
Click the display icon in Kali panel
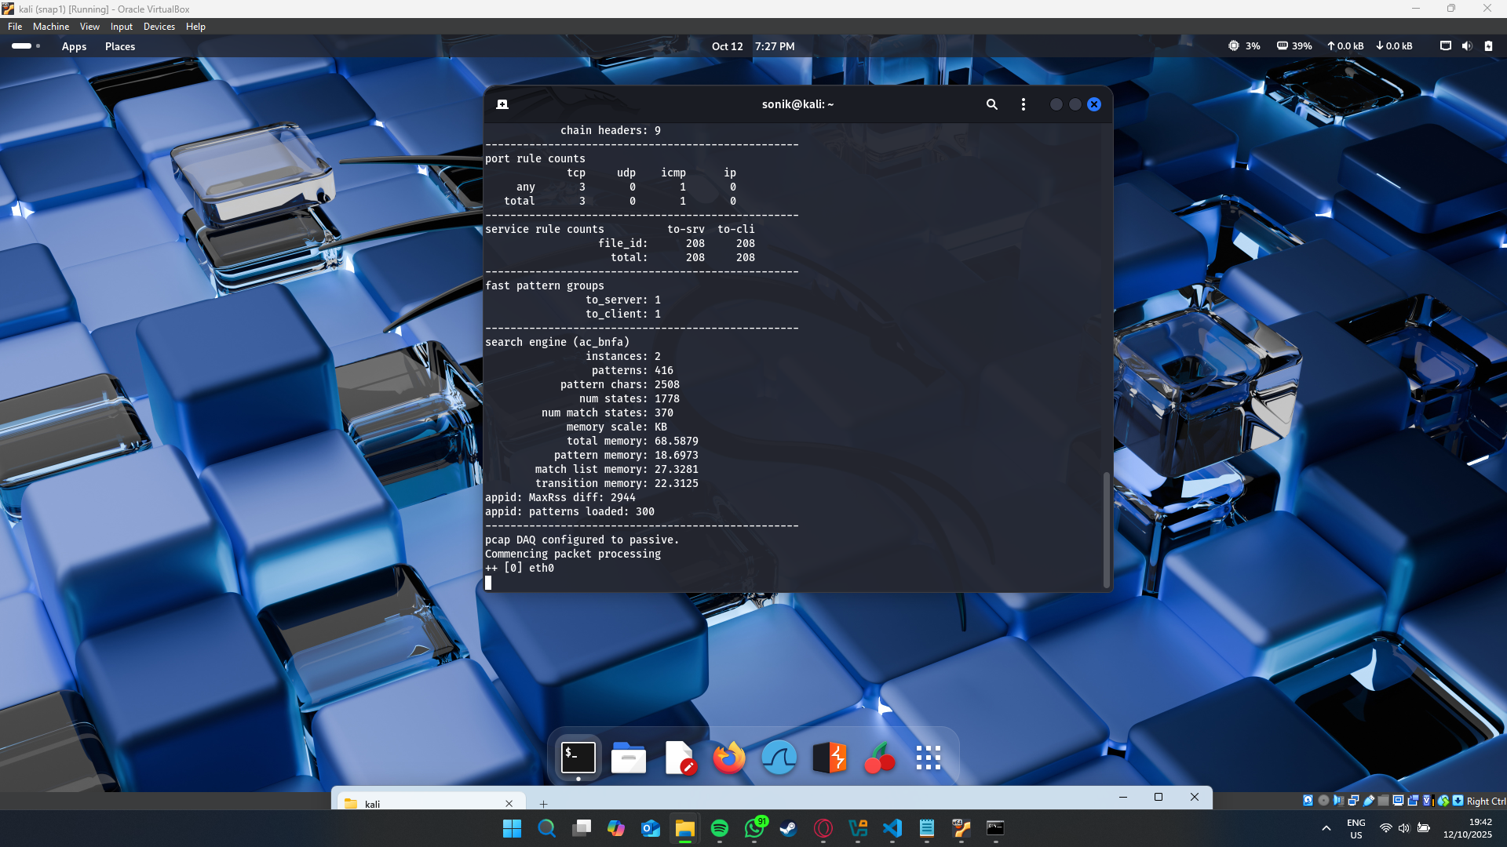(1446, 46)
